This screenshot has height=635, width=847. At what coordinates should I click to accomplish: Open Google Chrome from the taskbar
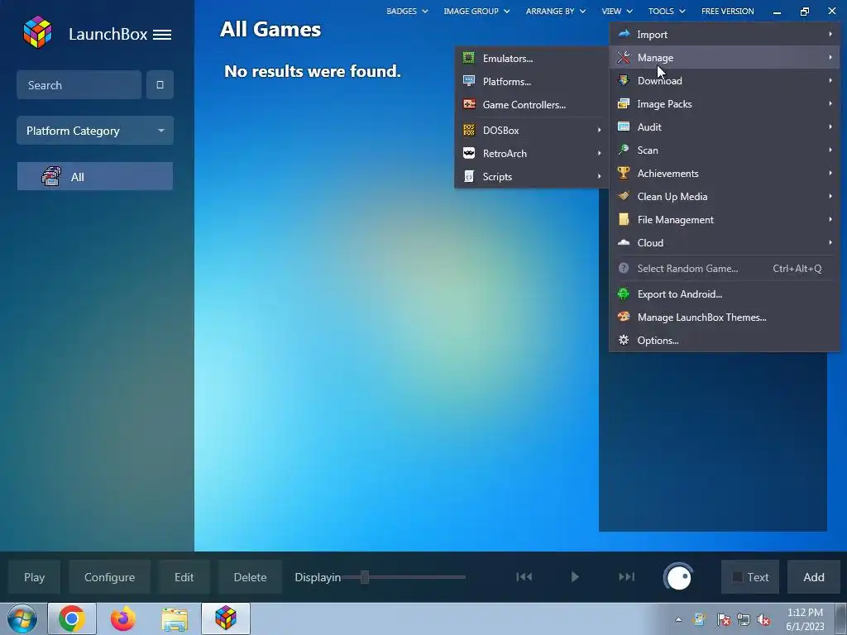click(72, 618)
